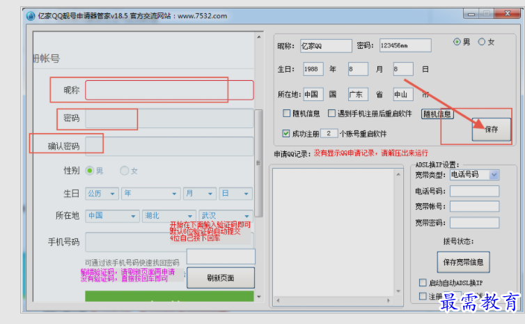Screen dimensions: 525x324
Task: Click the 宽带密码 input field
Action: [474, 222]
